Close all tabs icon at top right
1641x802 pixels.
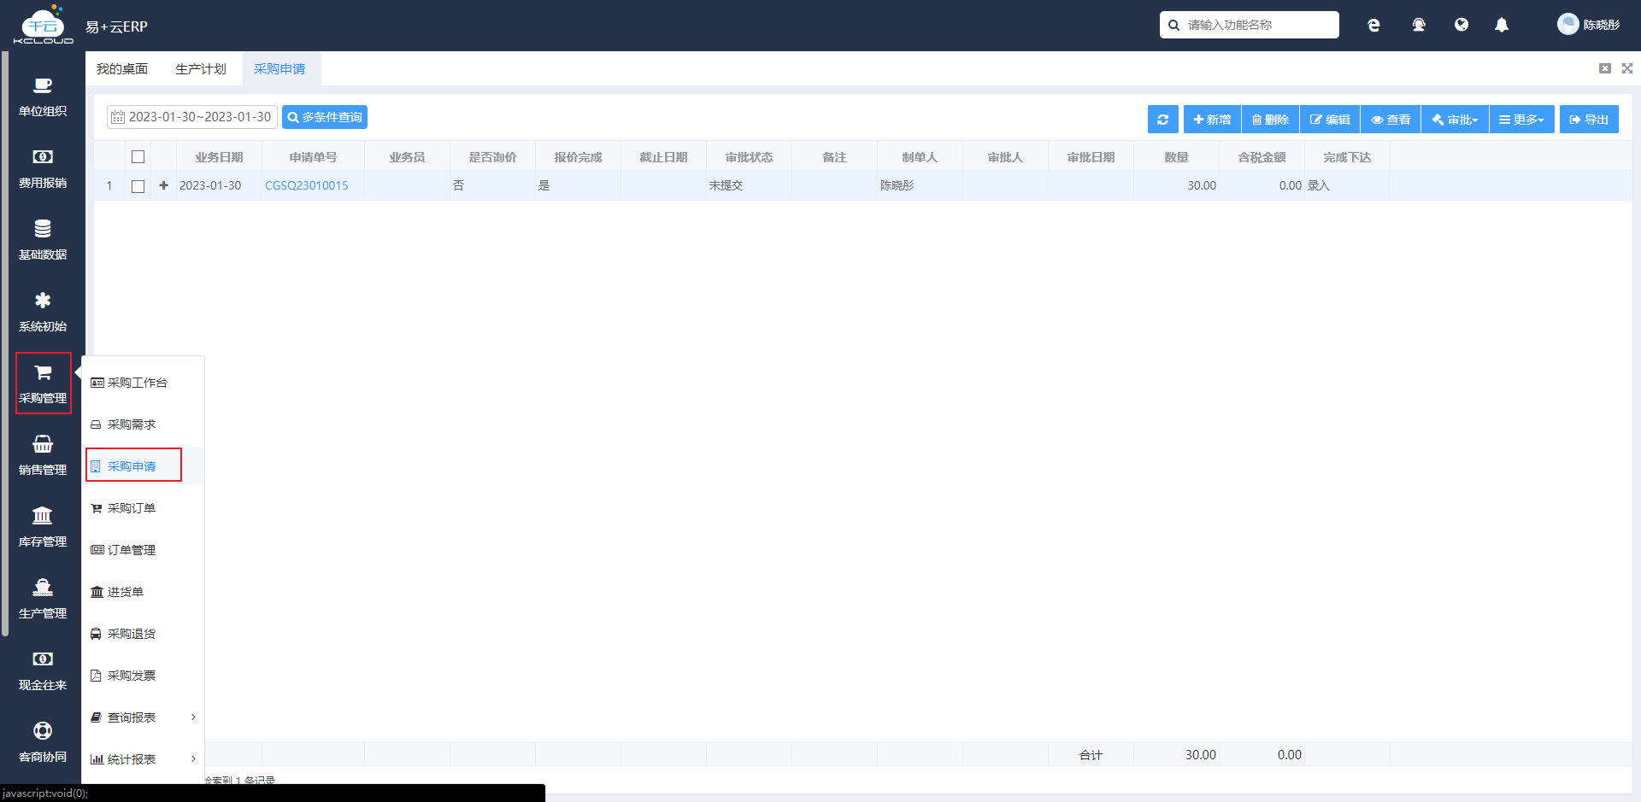(x=1605, y=68)
